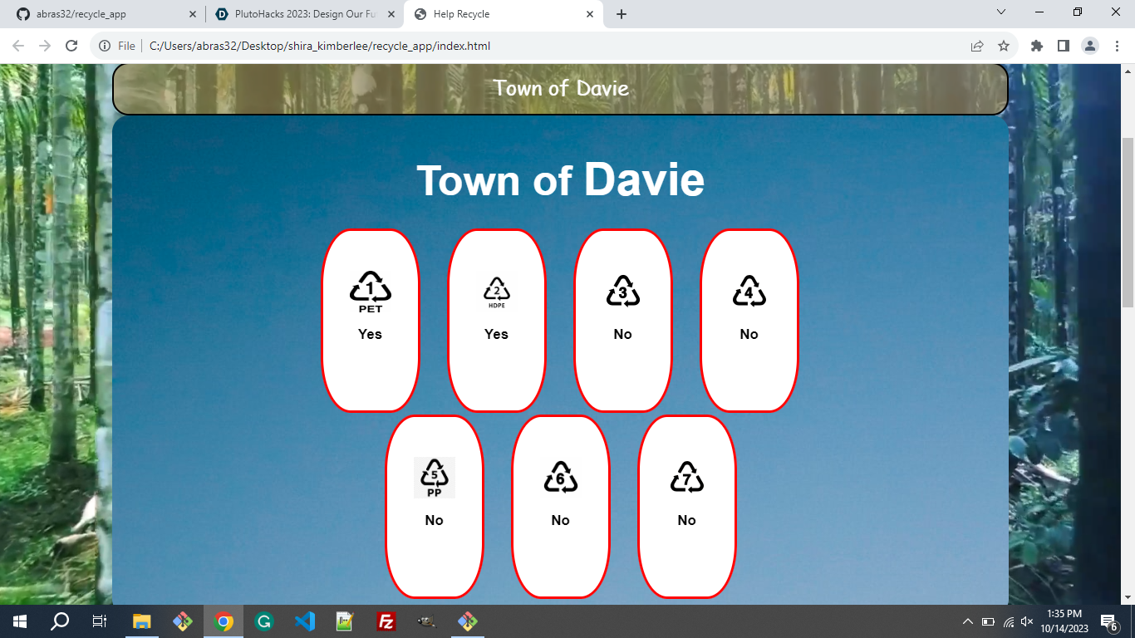
Task: Click the number 6 recycling symbol
Action: 561,477
